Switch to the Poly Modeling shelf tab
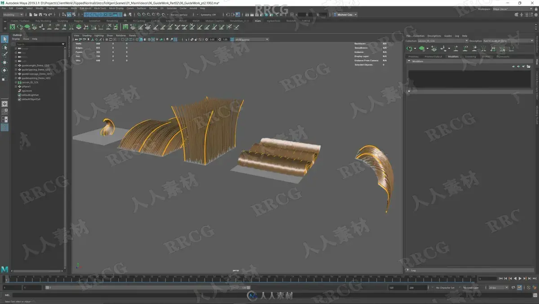 click(43, 21)
